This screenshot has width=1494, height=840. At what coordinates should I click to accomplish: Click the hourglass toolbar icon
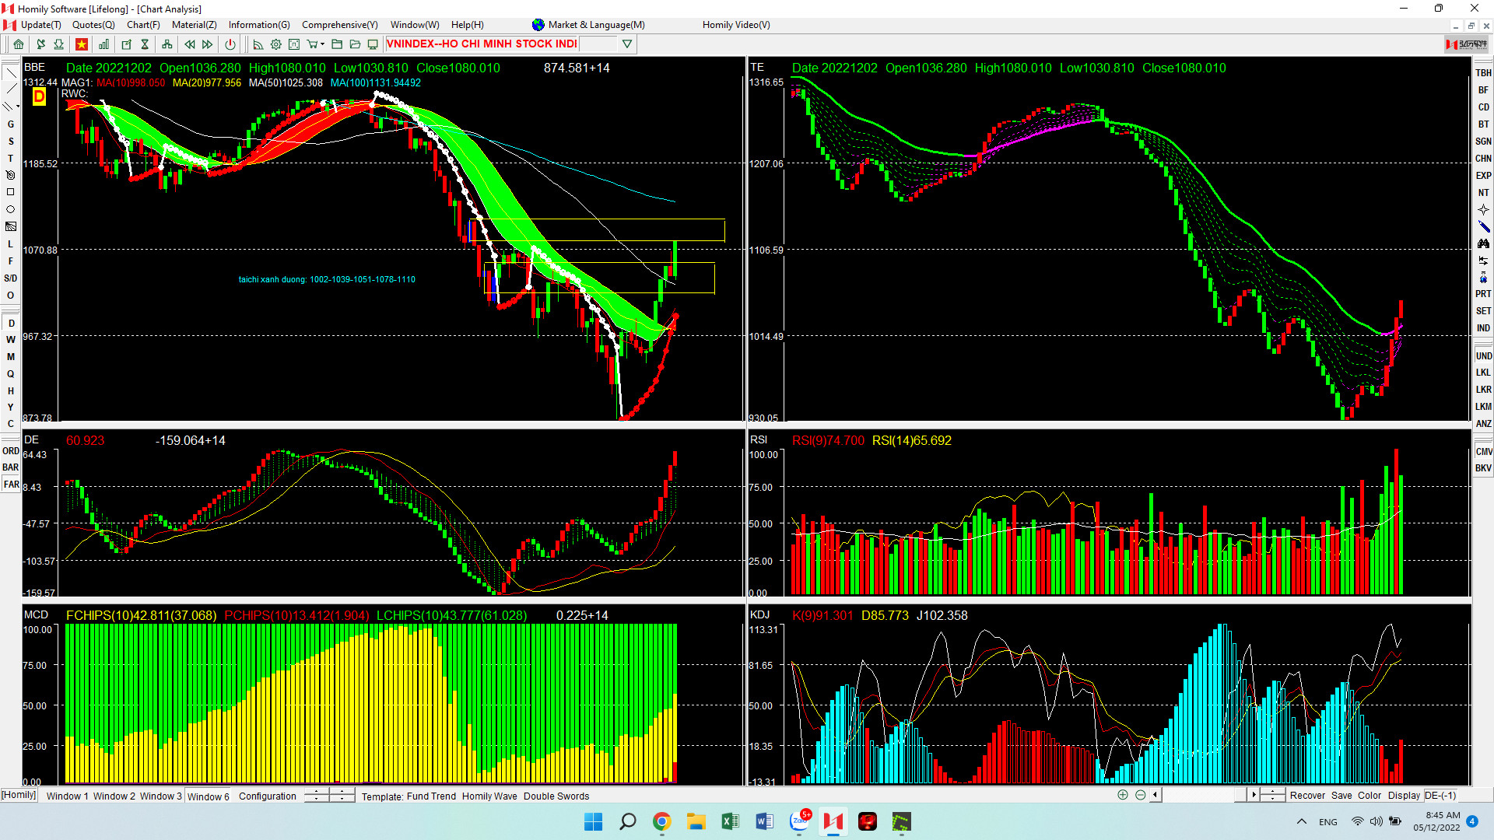click(x=145, y=44)
